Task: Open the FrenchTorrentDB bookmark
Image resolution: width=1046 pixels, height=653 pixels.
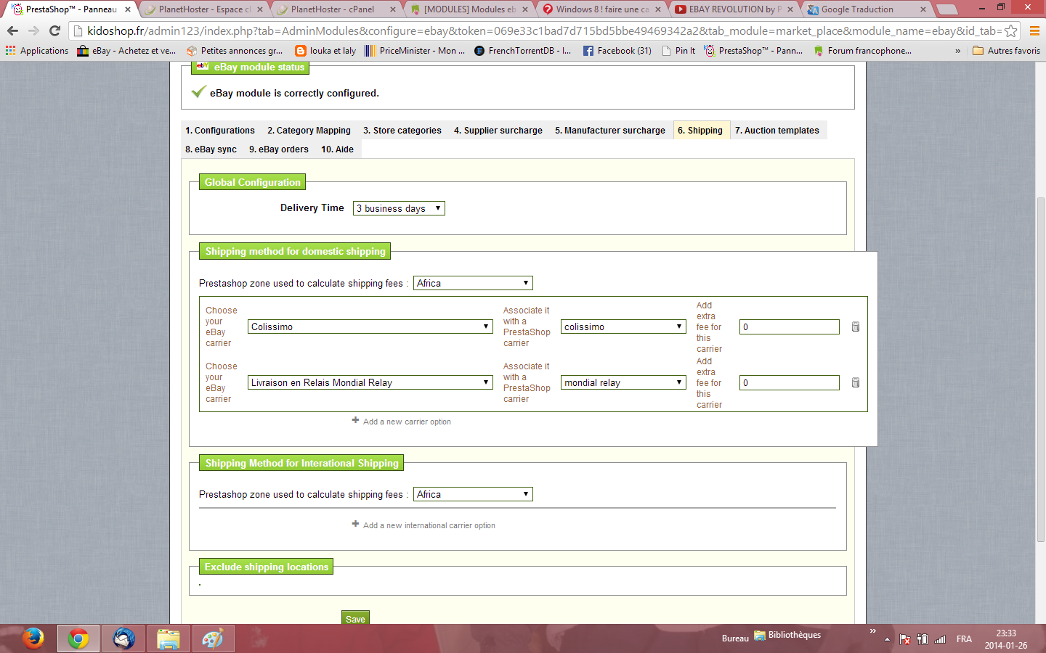Action: pyautogui.click(x=523, y=51)
